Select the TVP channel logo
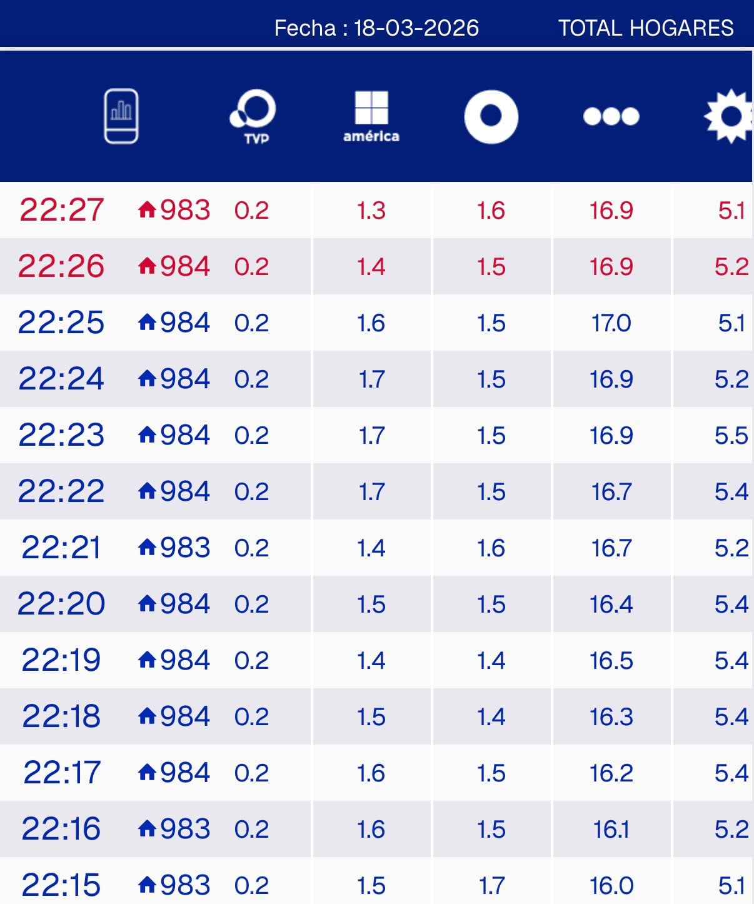 254,116
